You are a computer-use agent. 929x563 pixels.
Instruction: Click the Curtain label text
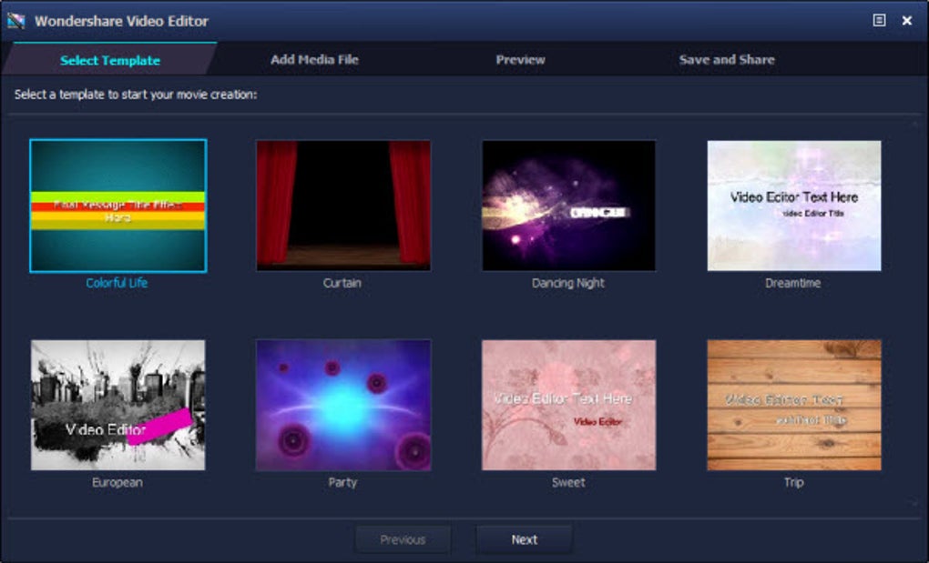coord(342,283)
